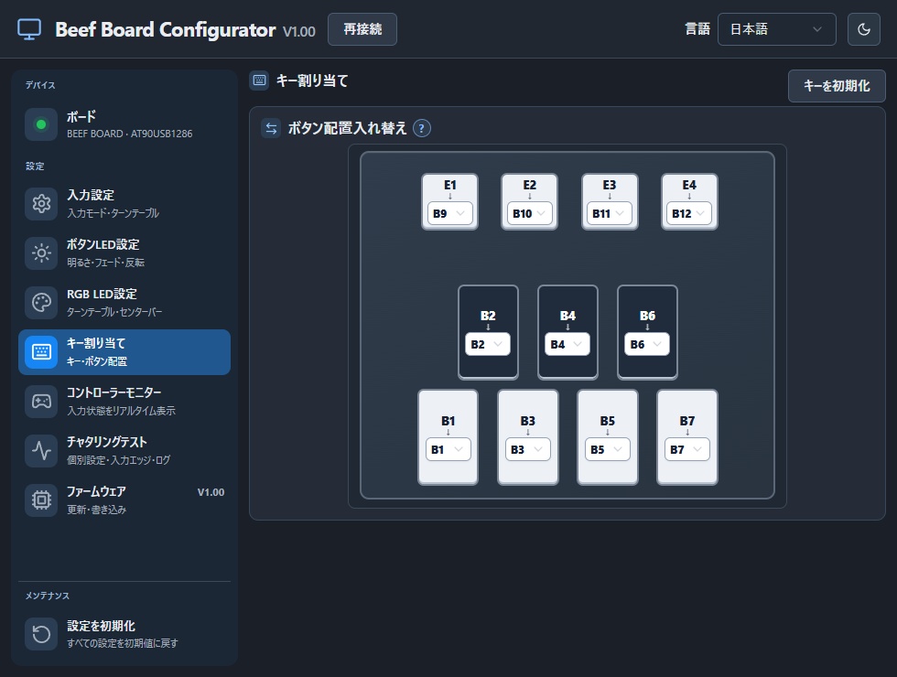Open the E3 mapping dropdown showing B11
Screen dimensions: 897x677
point(610,213)
